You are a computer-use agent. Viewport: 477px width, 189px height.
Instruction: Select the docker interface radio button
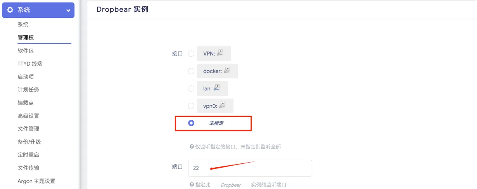click(x=191, y=71)
